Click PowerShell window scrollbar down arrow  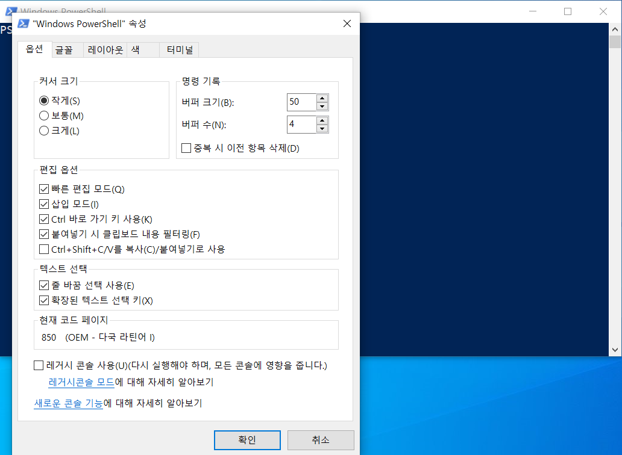point(615,350)
